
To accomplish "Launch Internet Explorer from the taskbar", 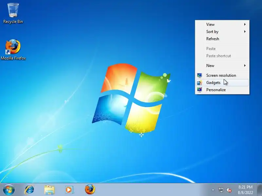I will [x=29, y=190].
